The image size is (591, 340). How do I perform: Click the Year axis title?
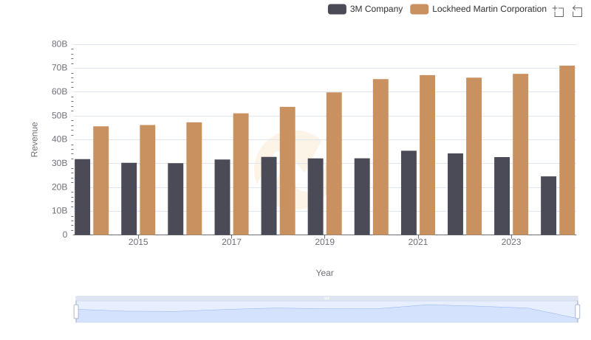pos(324,273)
